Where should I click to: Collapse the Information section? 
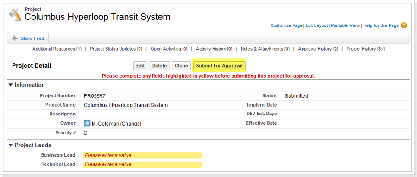10,85
